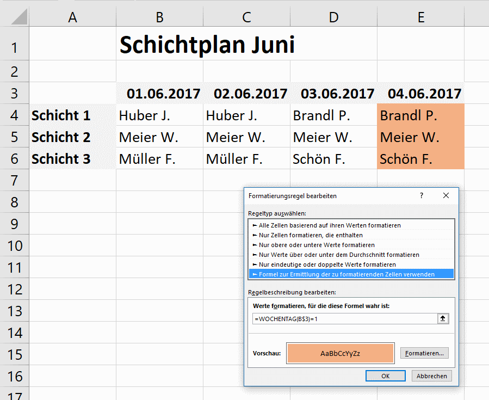Click the Schicht 1 label cell
The height and width of the screenshot is (400, 489).
coord(73,115)
